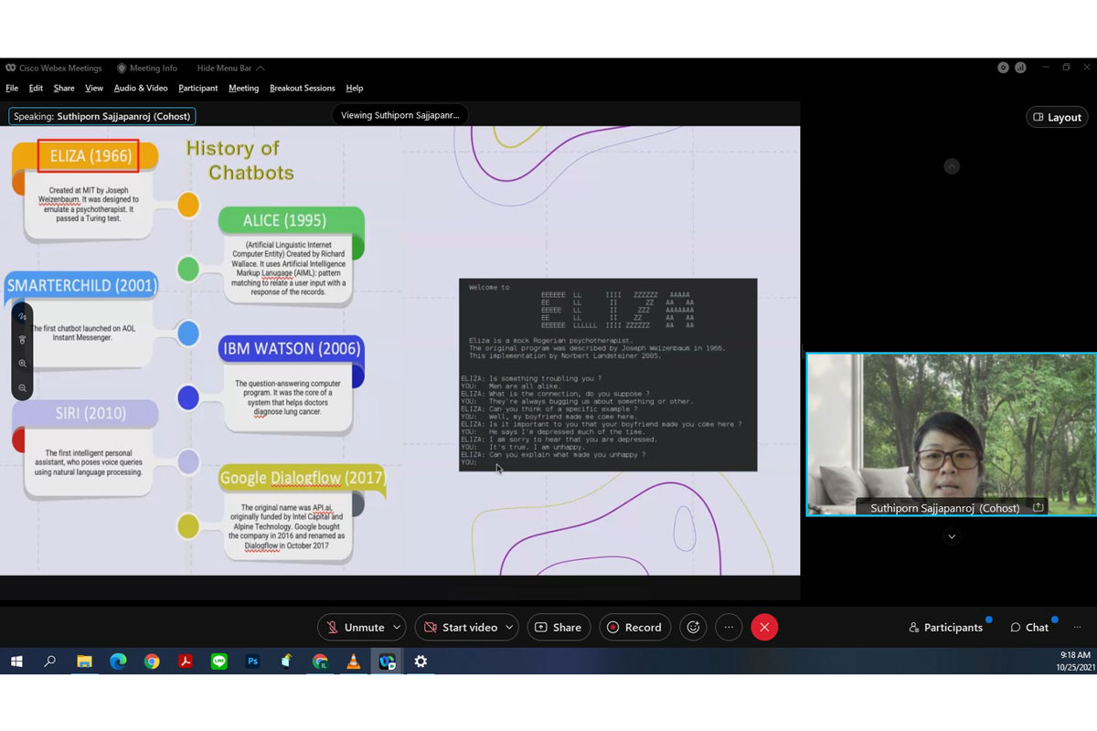Click the zoom in magnifier icon

pos(23,364)
